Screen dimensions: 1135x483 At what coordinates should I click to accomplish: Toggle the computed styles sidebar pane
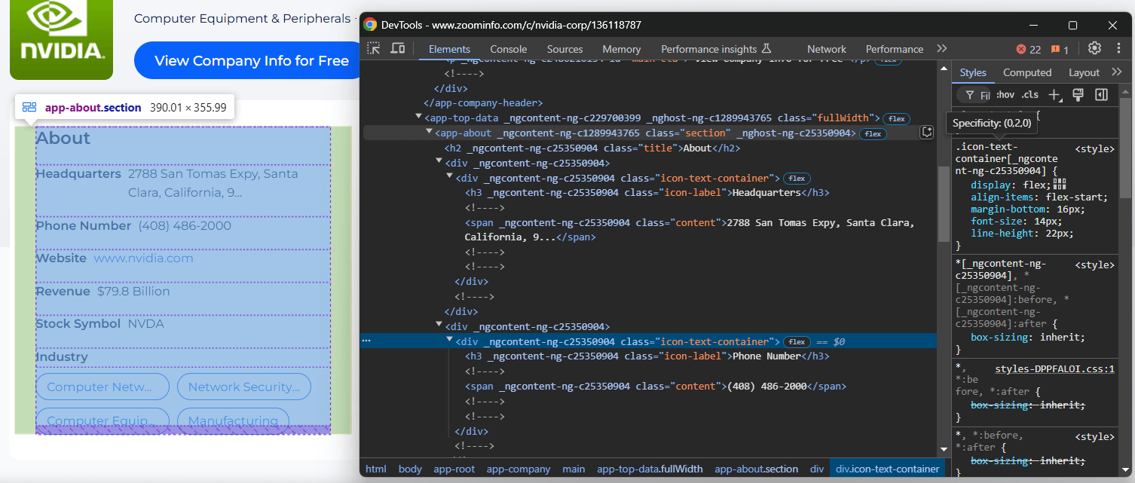coord(1101,95)
